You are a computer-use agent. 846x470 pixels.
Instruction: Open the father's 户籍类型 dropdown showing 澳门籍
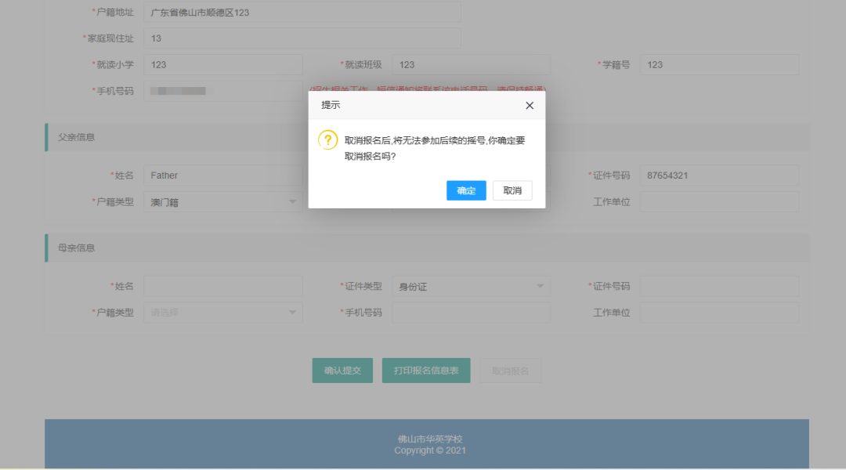(x=222, y=202)
